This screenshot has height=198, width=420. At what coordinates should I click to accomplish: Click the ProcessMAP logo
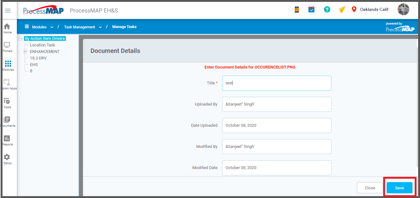pyautogui.click(x=43, y=10)
